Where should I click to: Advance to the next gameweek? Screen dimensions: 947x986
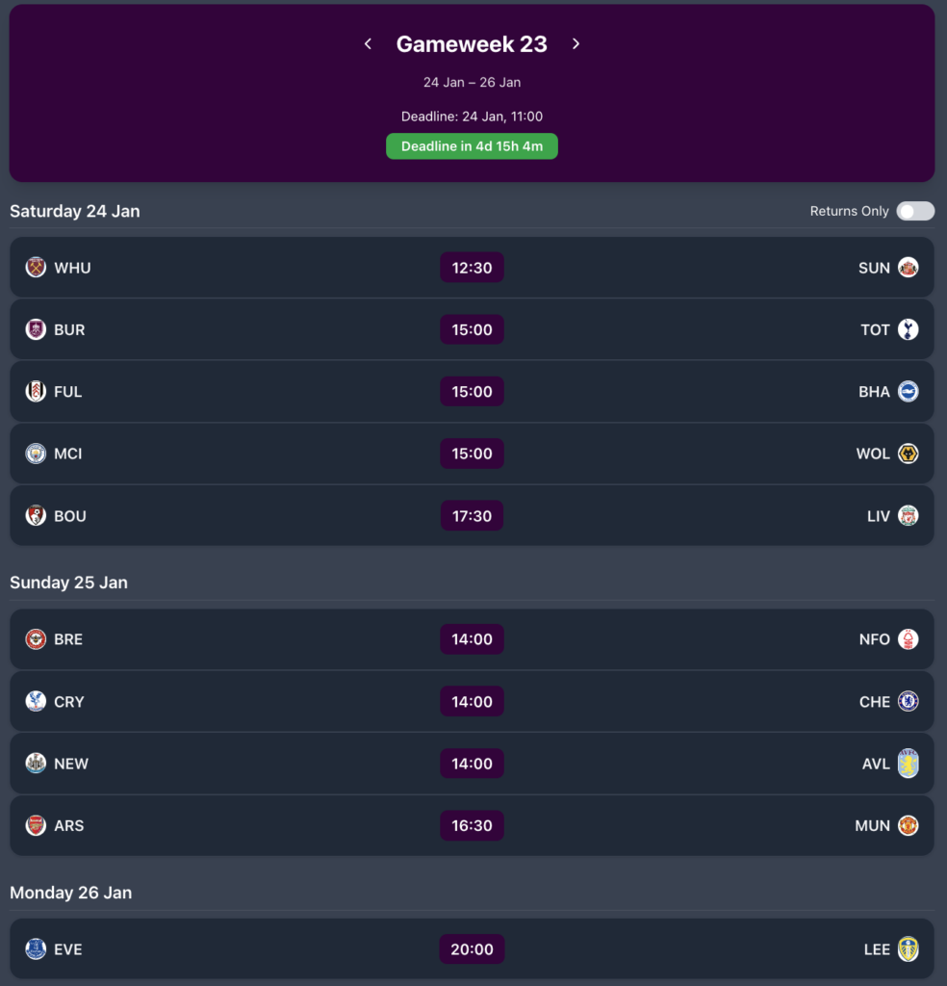[x=576, y=43]
